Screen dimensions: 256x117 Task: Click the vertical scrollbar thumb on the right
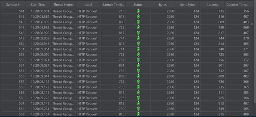252,24
